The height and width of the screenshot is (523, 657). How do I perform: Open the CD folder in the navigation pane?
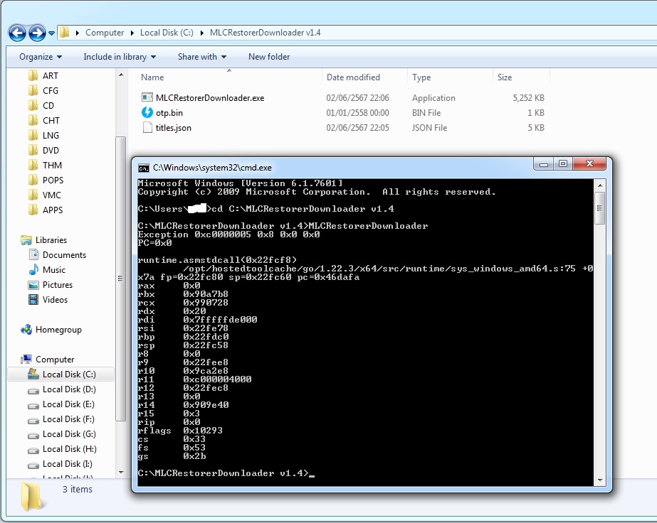click(x=48, y=105)
